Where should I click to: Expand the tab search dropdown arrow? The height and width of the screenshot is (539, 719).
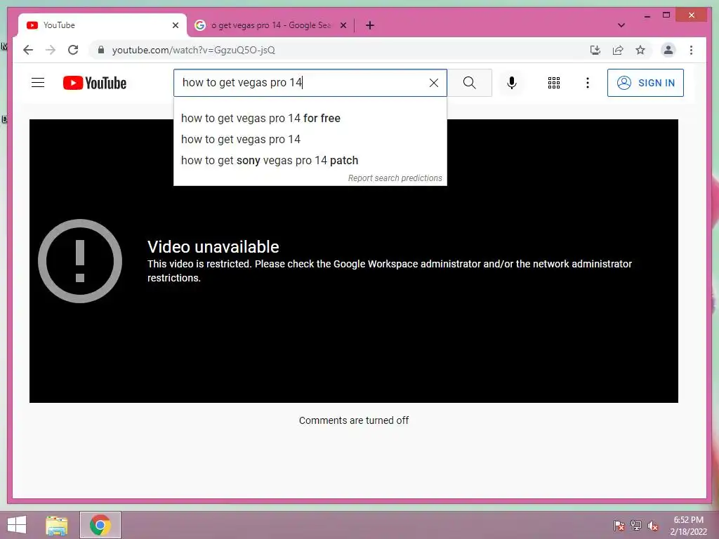click(x=621, y=25)
